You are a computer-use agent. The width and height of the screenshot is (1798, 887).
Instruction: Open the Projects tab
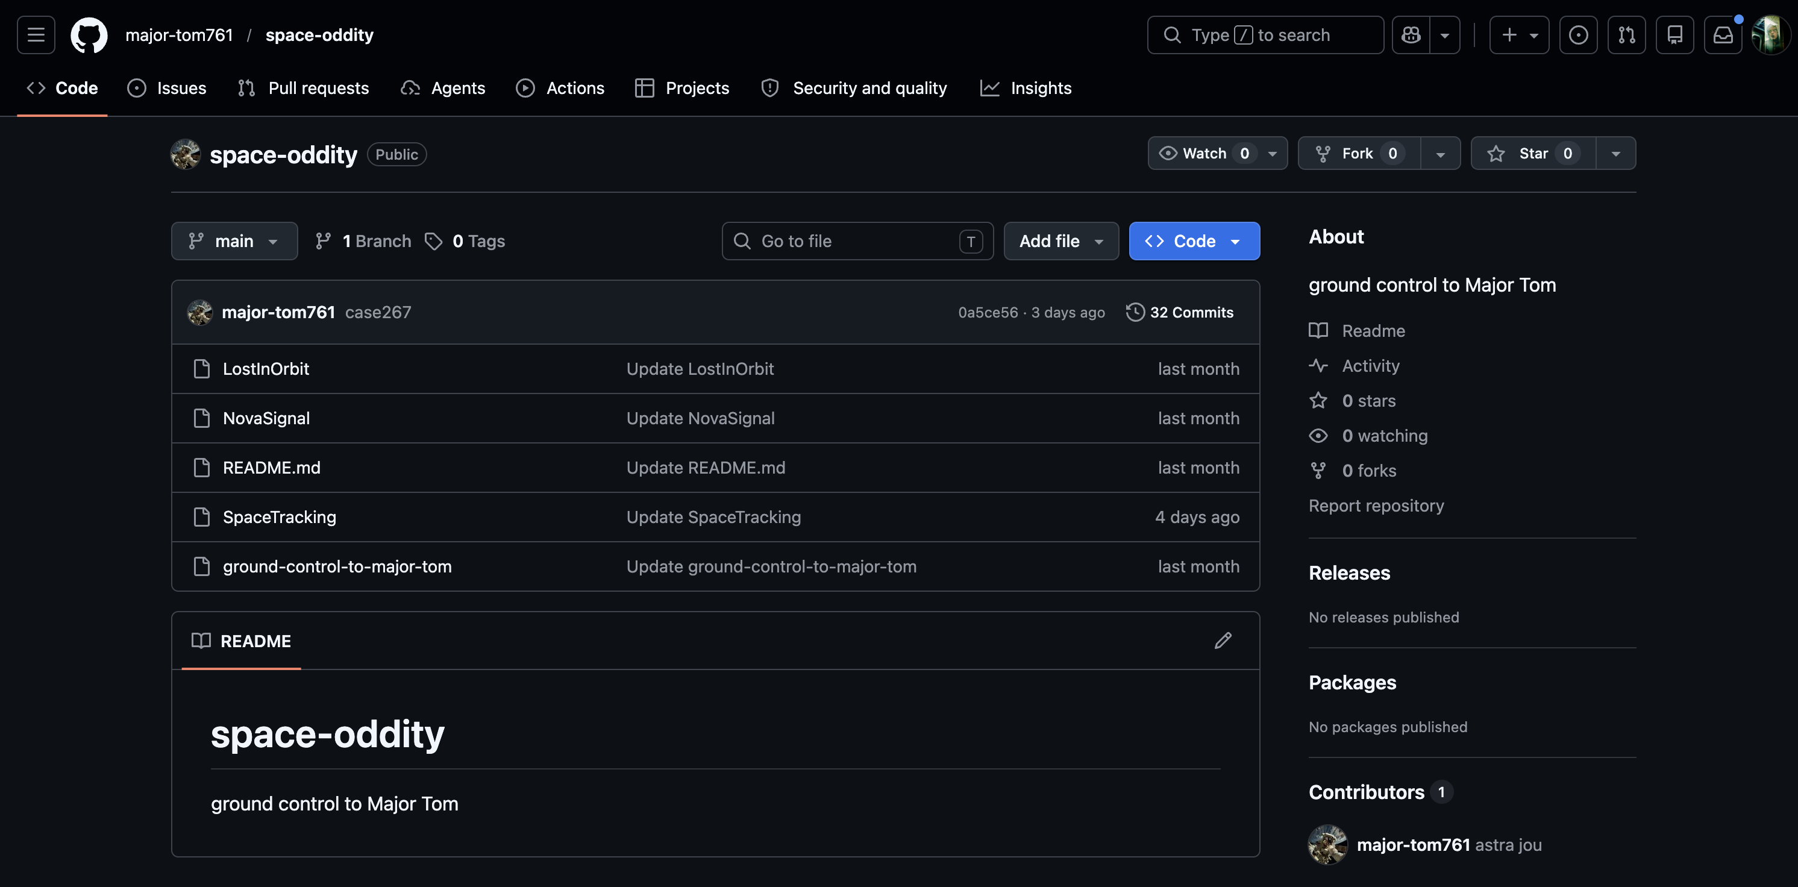point(683,88)
